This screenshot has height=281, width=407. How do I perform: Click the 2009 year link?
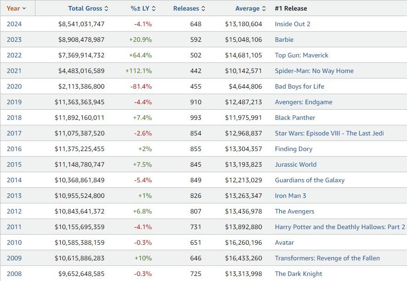click(x=14, y=258)
